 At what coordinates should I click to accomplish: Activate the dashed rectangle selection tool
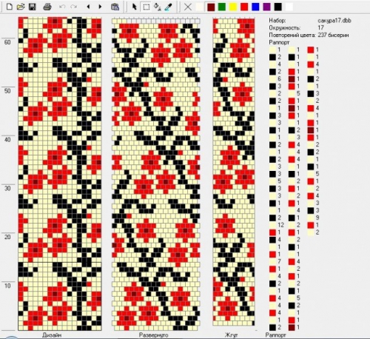click(147, 7)
